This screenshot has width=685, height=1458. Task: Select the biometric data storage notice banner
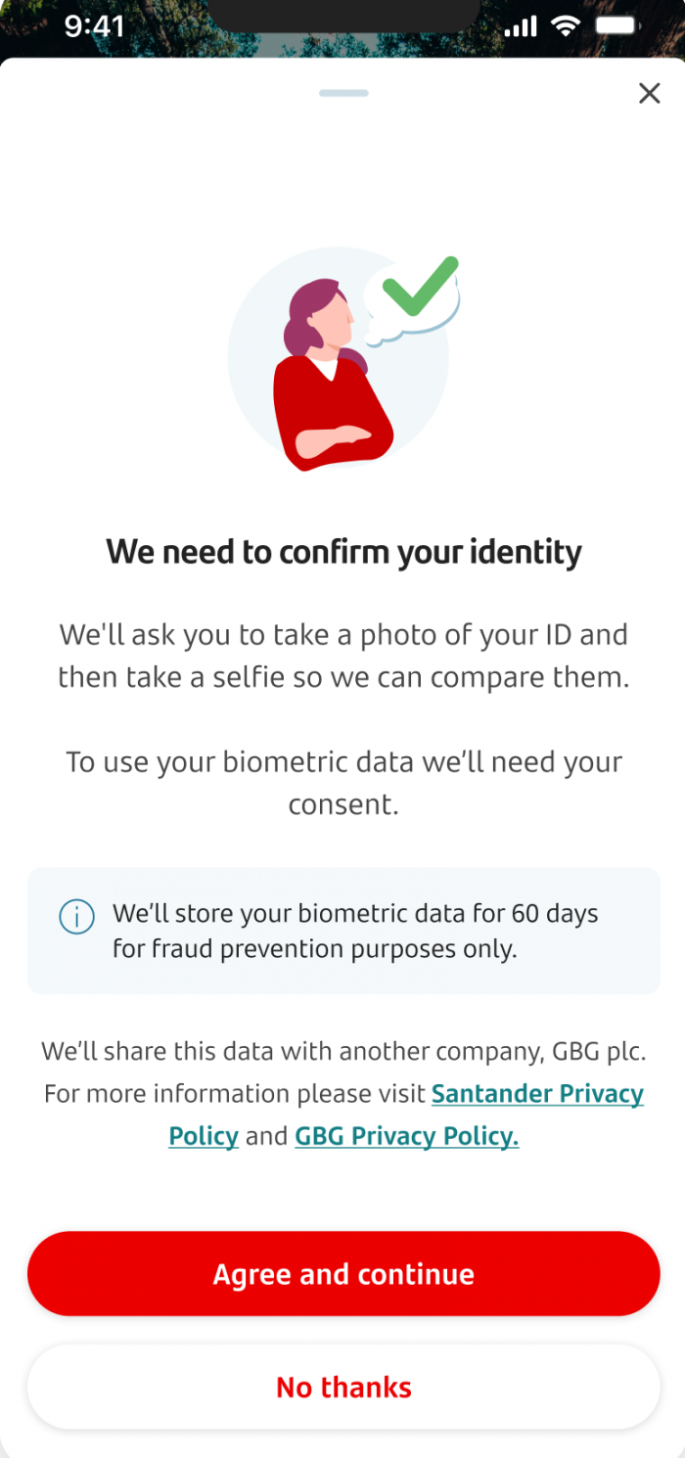coord(342,931)
